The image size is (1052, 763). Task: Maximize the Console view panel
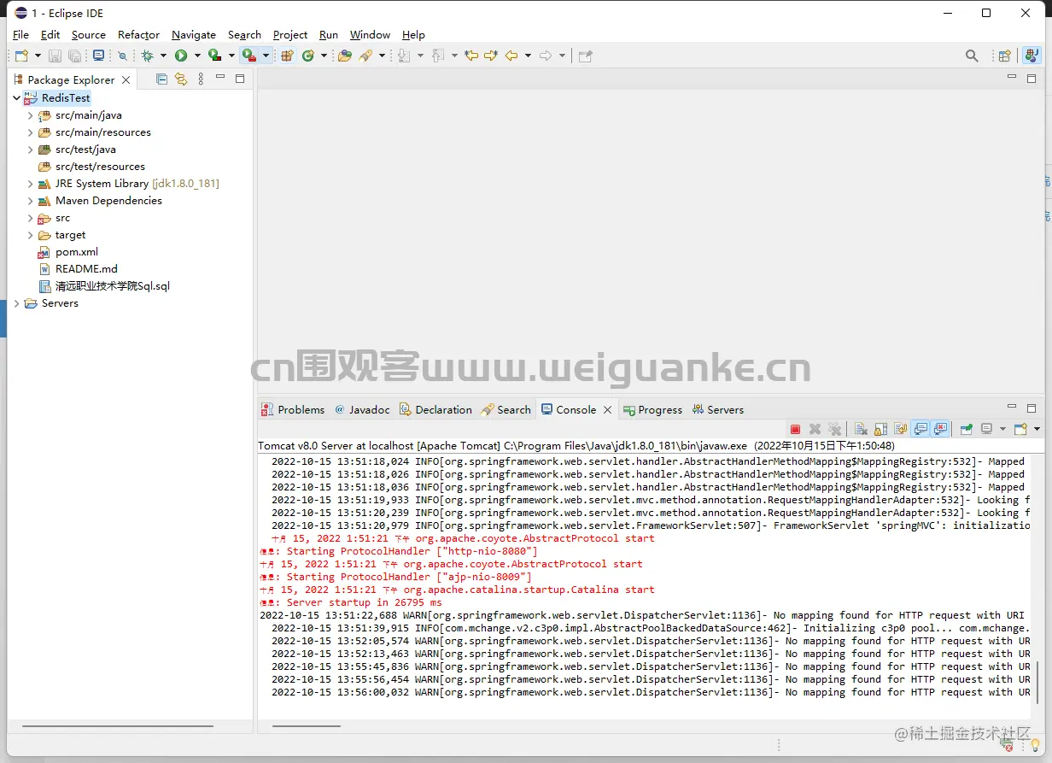[x=1031, y=408]
